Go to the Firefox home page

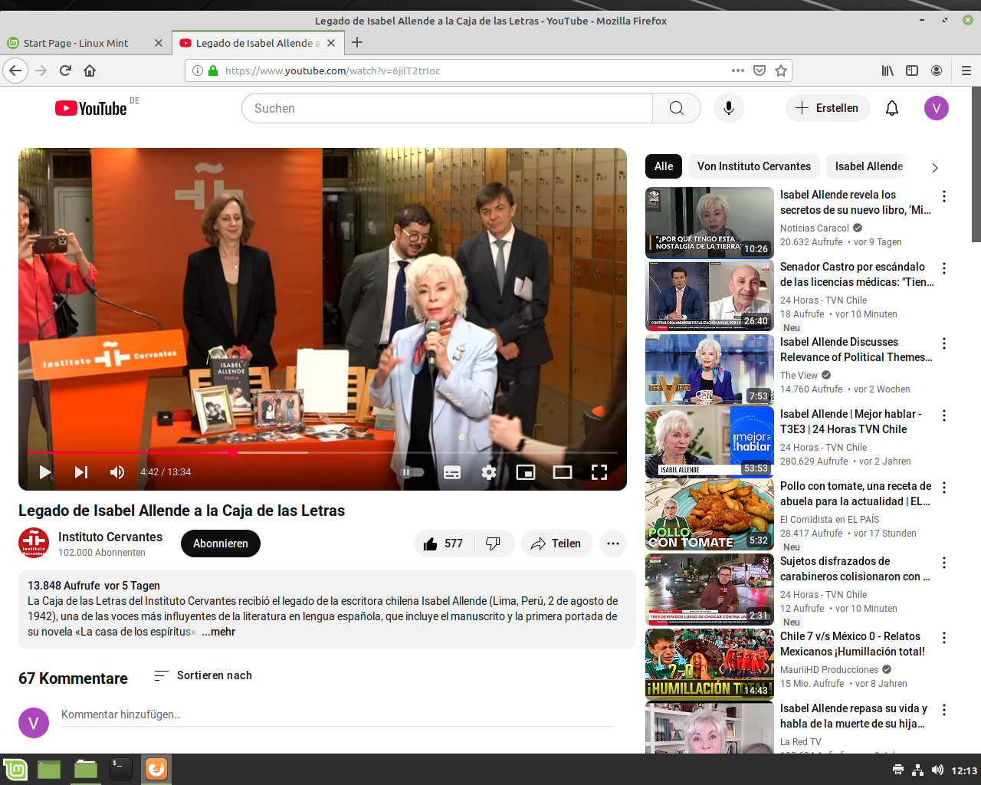coord(90,71)
